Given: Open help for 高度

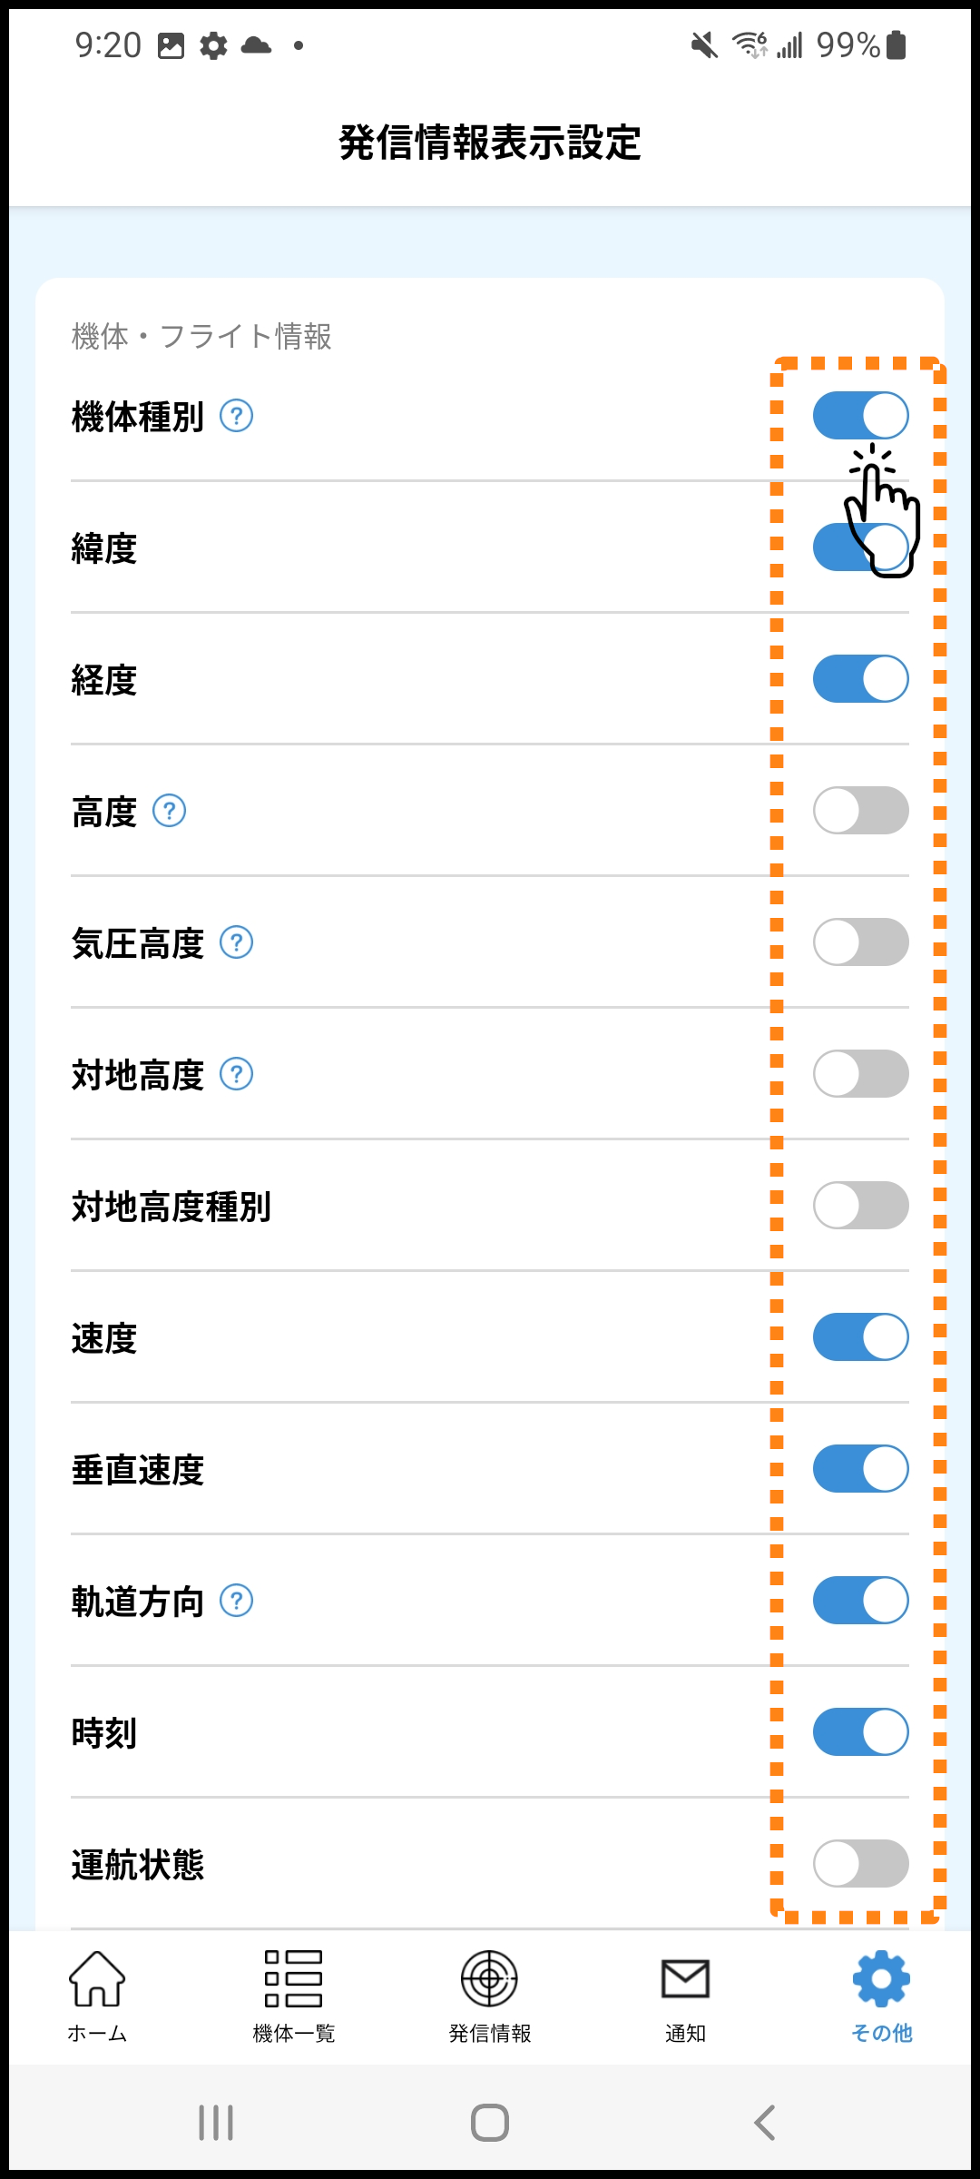Looking at the screenshot, I should pyautogui.click(x=170, y=811).
